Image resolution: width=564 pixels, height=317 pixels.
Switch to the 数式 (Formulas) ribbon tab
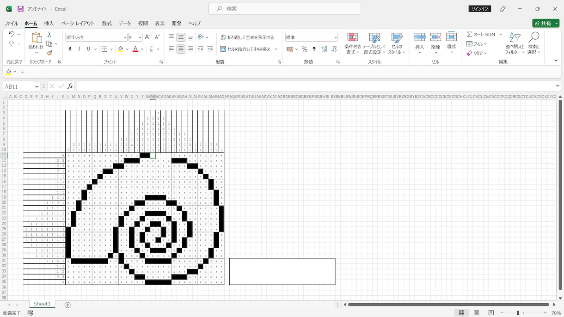107,24
